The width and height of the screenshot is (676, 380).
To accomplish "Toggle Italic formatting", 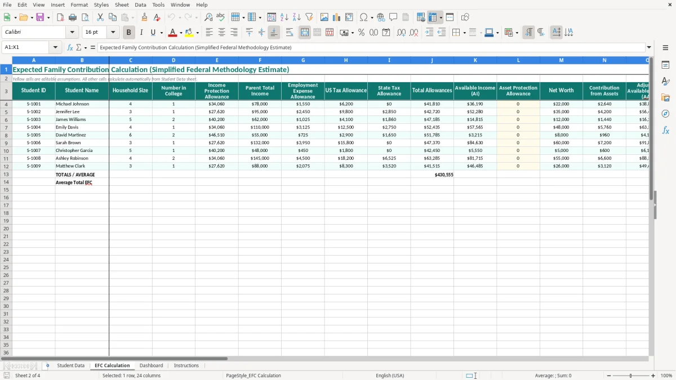I will (141, 33).
